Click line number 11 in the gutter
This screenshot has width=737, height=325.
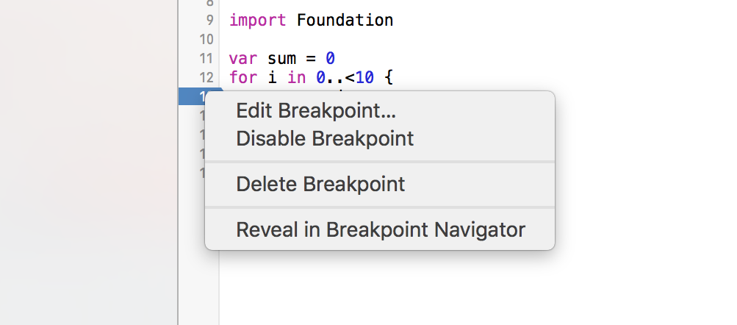point(205,58)
